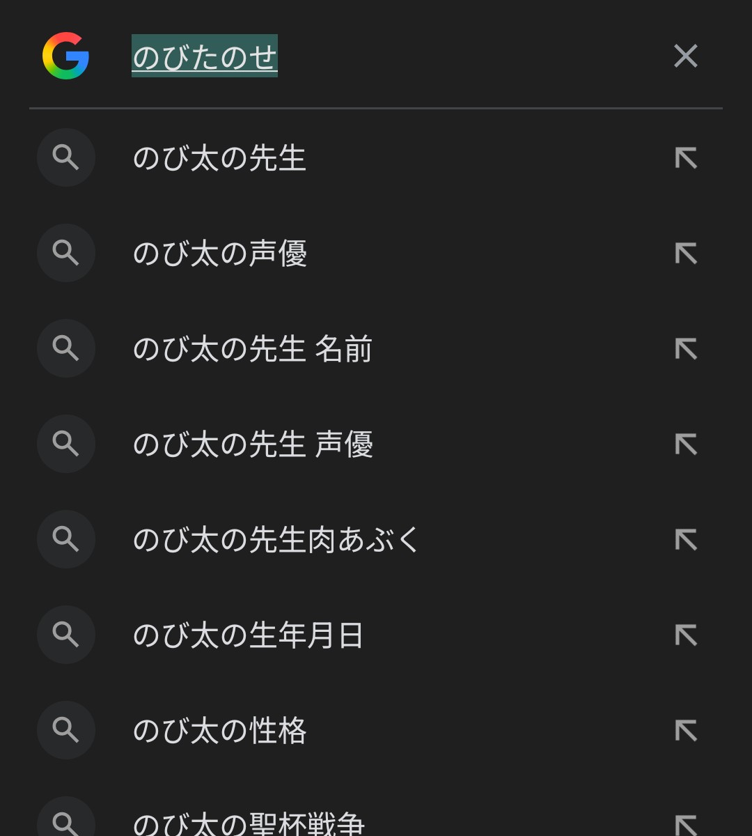Open suggestion のび太の先生 声優
752x836 pixels.
(x=252, y=444)
